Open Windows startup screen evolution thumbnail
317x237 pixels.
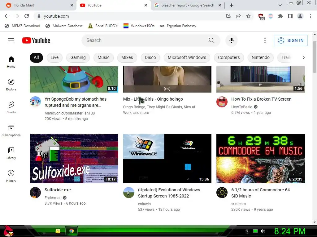tap(167, 159)
